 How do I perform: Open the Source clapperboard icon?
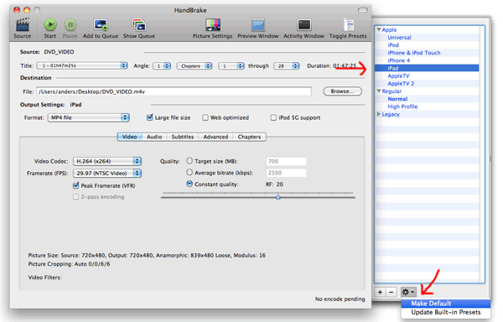(23, 25)
